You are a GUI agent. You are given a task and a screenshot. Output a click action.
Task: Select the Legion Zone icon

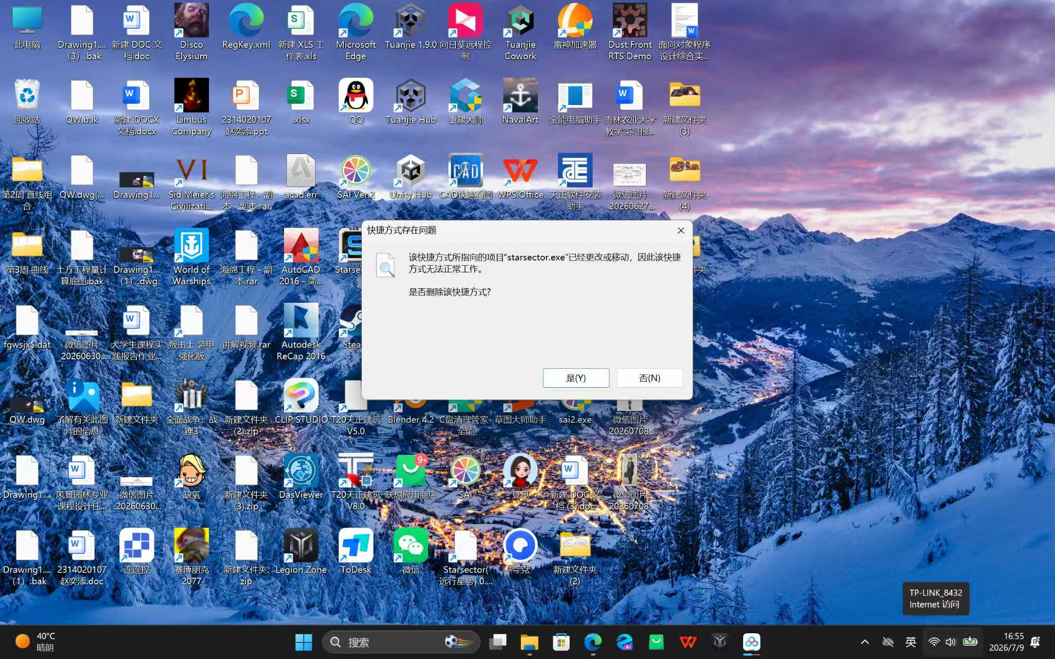click(x=301, y=552)
